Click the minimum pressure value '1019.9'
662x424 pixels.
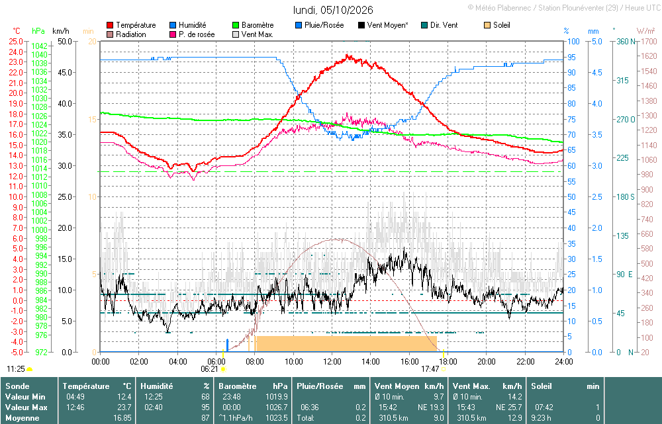(x=277, y=397)
